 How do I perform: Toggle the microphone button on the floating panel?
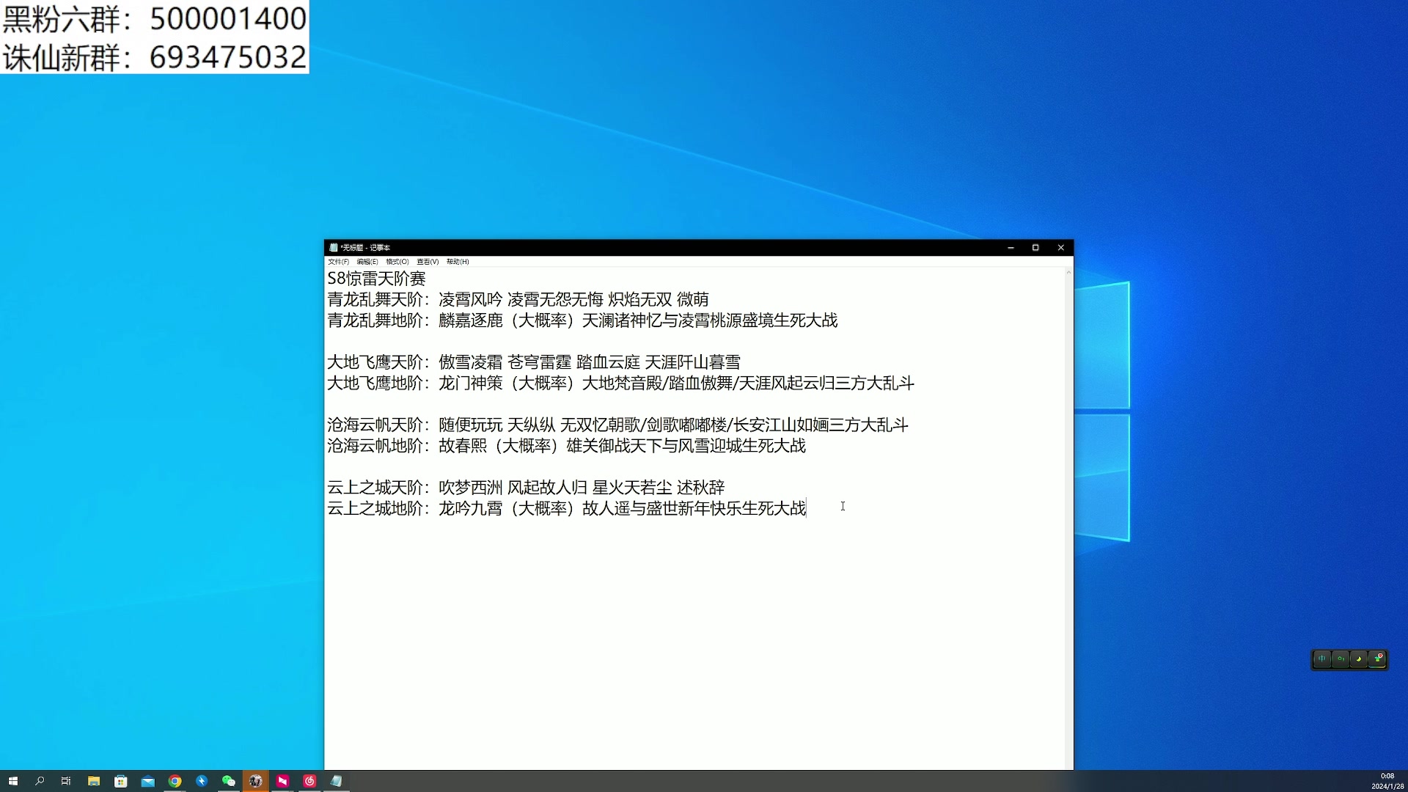[1322, 659]
